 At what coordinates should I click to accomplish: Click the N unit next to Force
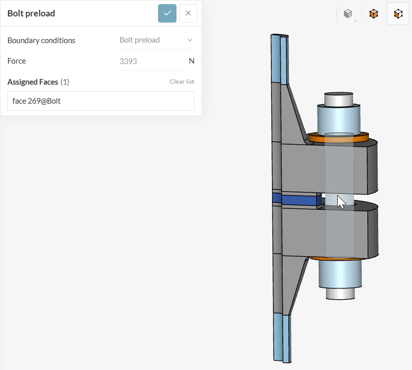pyautogui.click(x=191, y=61)
